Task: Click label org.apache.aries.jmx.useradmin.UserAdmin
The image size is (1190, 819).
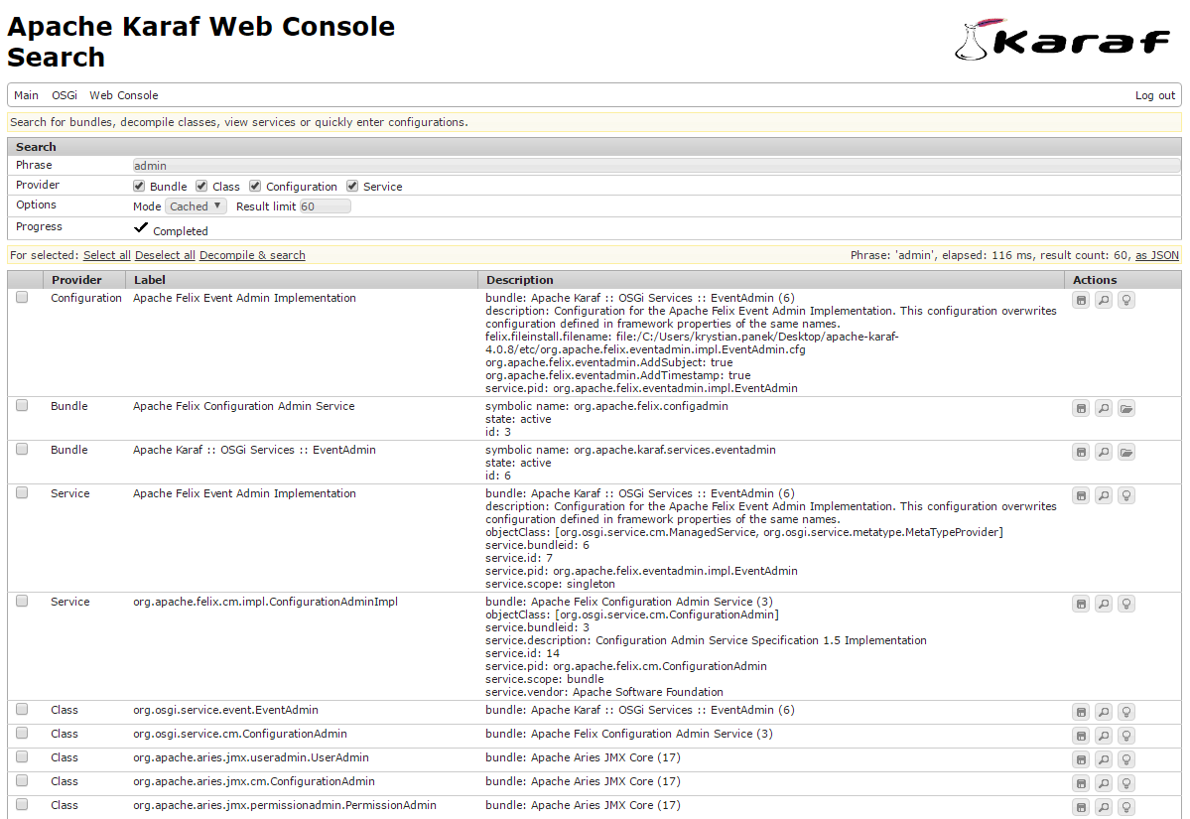Action: tap(251, 757)
